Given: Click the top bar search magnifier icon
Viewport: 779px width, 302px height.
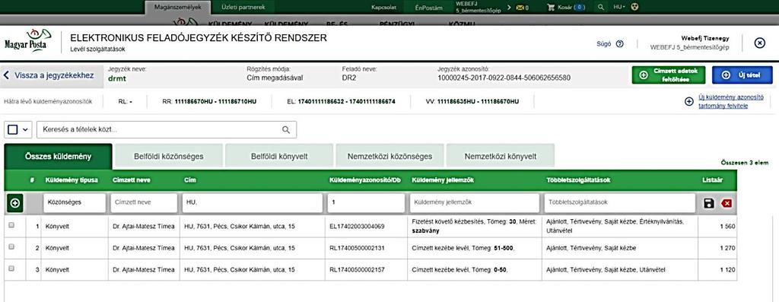Looking at the screenshot, I should (x=601, y=8).
